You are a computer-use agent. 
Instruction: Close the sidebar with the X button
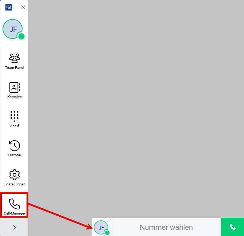(23, 7)
